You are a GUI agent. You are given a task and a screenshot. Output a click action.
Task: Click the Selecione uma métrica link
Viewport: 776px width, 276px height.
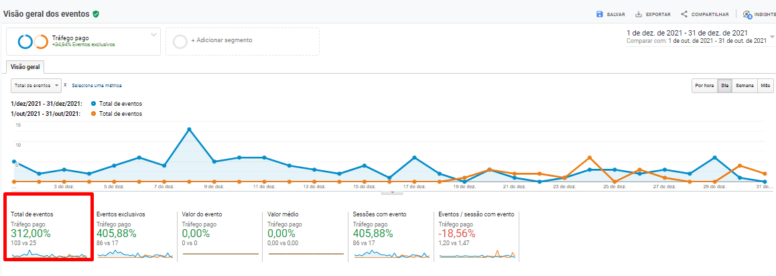pyautogui.click(x=97, y=86)
